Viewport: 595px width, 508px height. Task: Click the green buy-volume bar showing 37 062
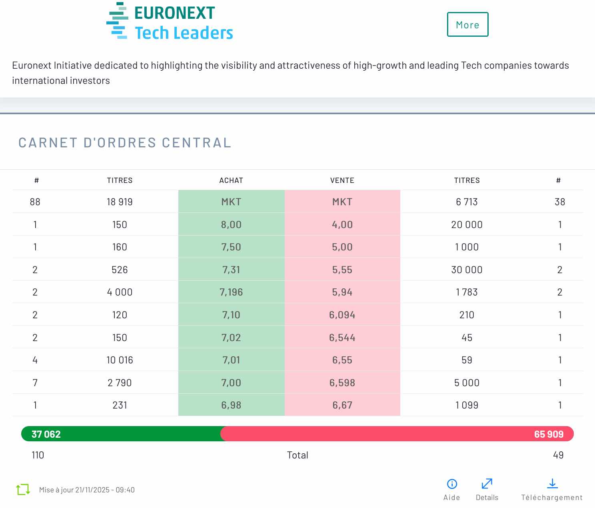tap(120, 434)
